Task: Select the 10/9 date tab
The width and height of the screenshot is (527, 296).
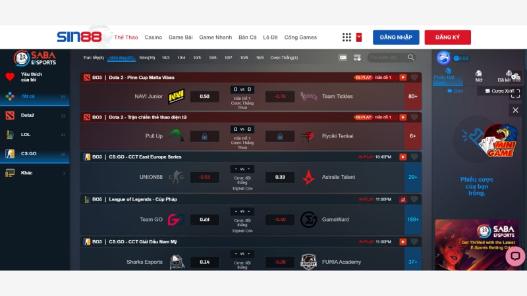Action: point(260,58)
